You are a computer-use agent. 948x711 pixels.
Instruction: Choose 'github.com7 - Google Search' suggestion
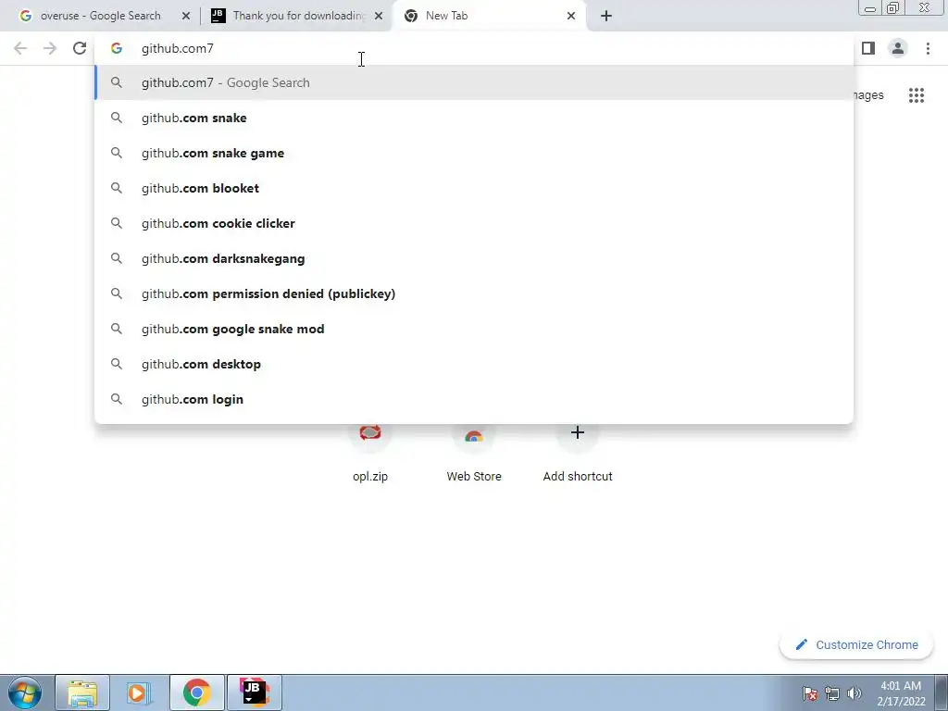475,82
